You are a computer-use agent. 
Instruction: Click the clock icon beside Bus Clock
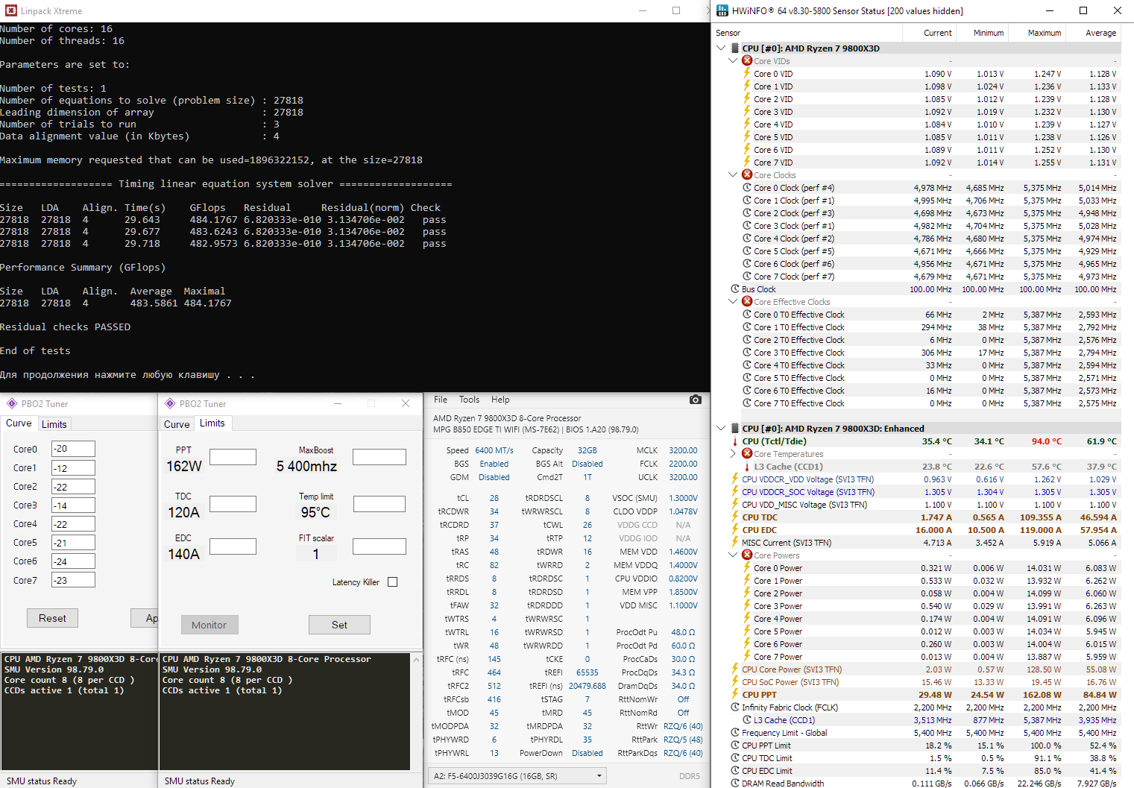(735, 289)
